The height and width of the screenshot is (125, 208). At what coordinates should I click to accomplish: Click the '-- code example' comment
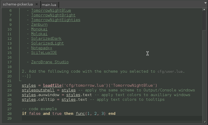pos(40,109)
